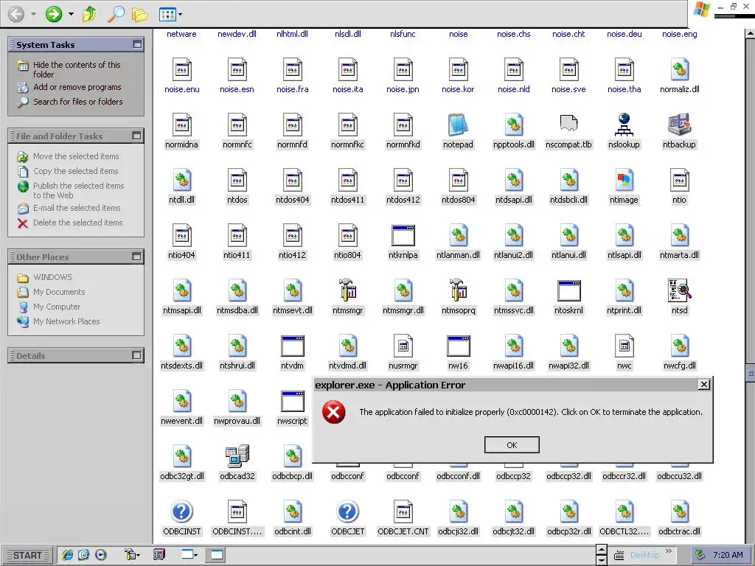755x566 pixels.
Task: Click E-mail the selected items
Action: click(x=77, y=208)
